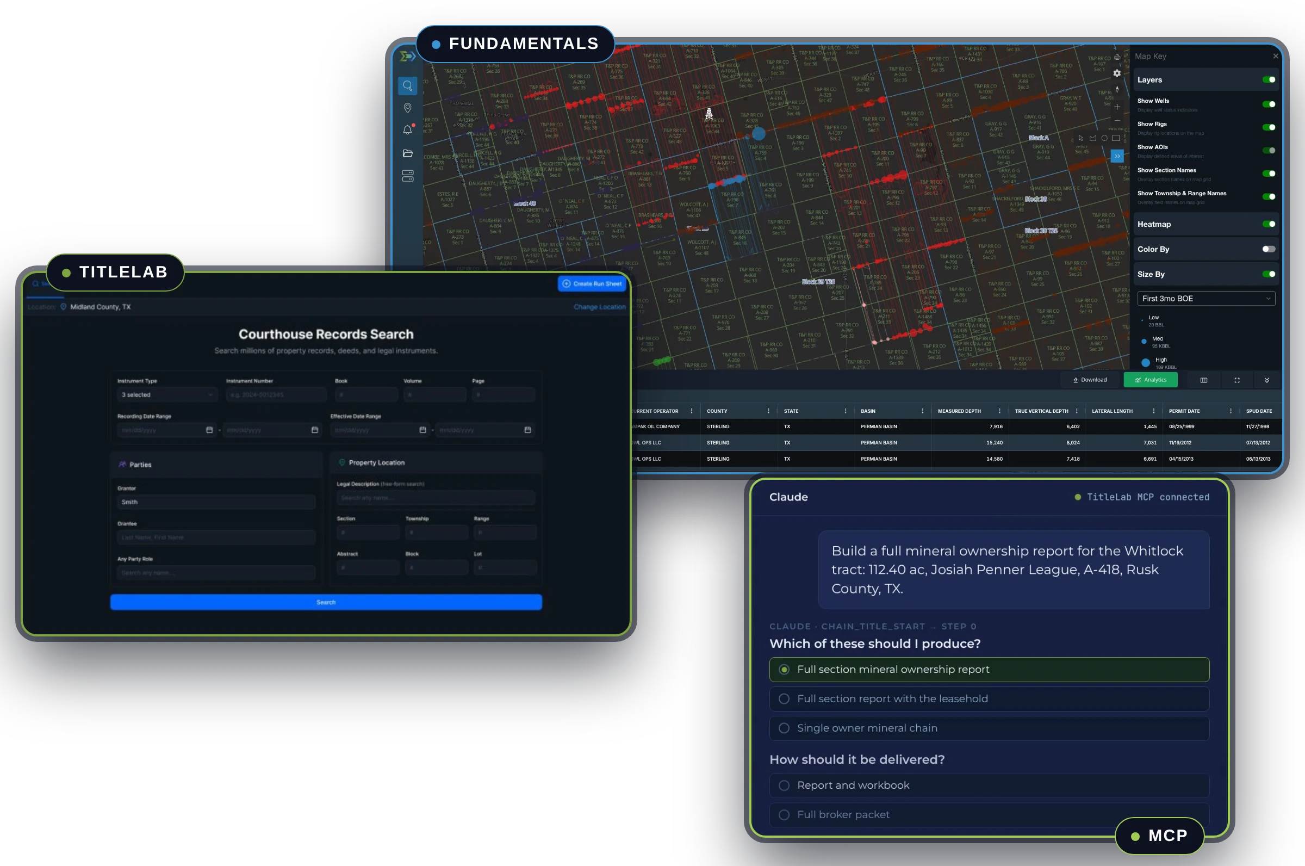Click the green Analytics button
This screenshot has width=1305, height=866.
coord(1151,380)
